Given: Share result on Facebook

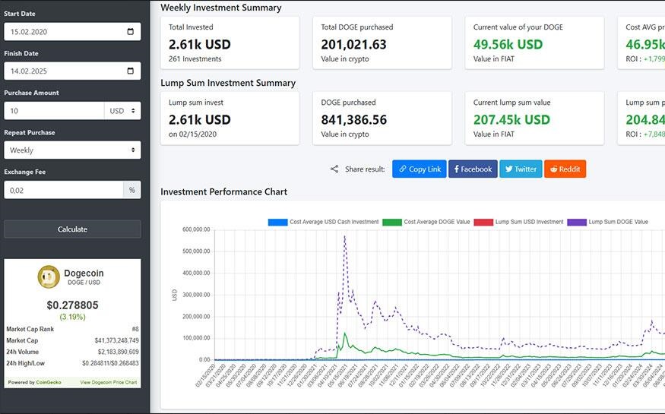Looking at the screenshot, I should click(473, 169).
